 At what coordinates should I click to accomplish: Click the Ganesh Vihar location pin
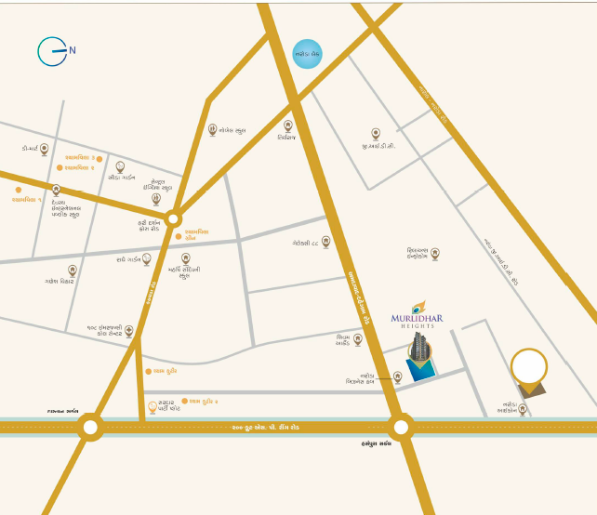(x=73, y=271)
